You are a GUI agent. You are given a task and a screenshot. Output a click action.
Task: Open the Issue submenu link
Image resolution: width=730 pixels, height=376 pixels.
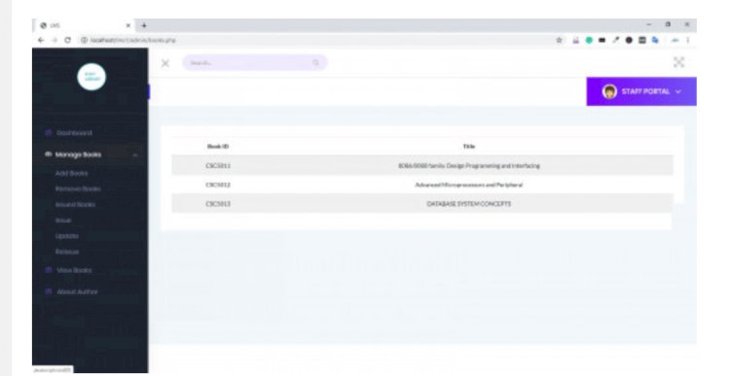coord(63,221)
